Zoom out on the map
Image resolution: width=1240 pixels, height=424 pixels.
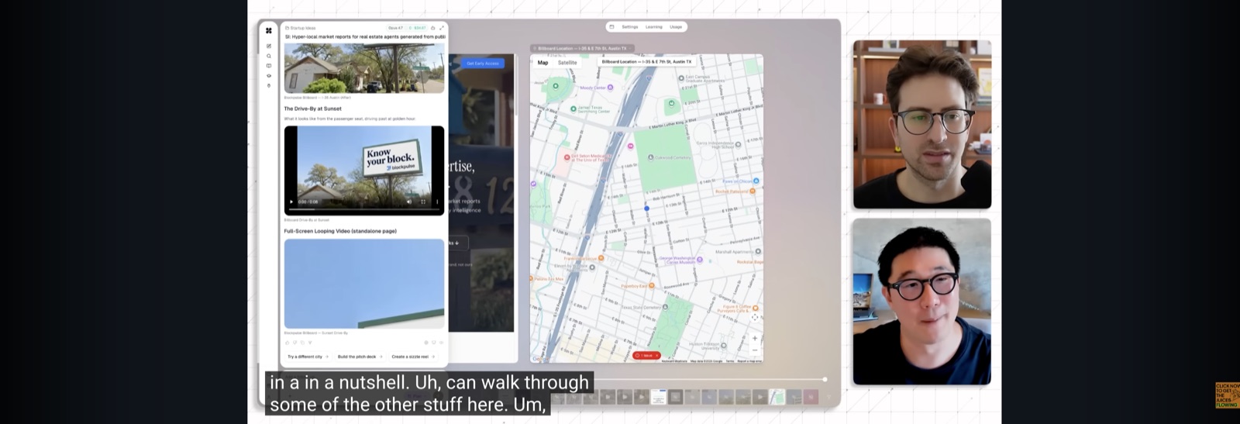tap(755, 350)
